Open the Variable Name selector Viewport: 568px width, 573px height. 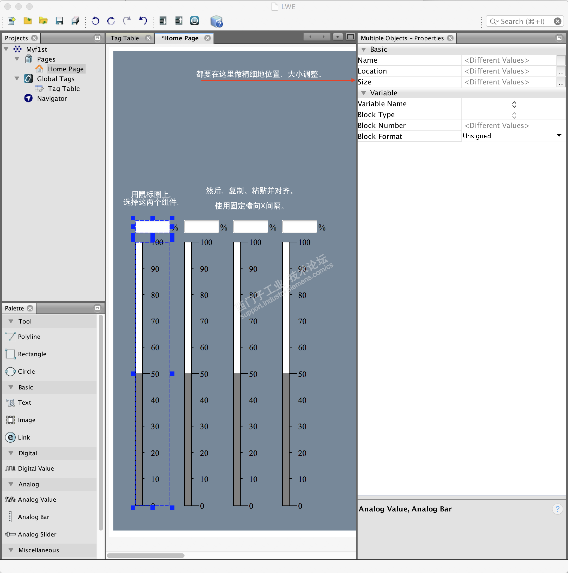[x=514, y=104]
